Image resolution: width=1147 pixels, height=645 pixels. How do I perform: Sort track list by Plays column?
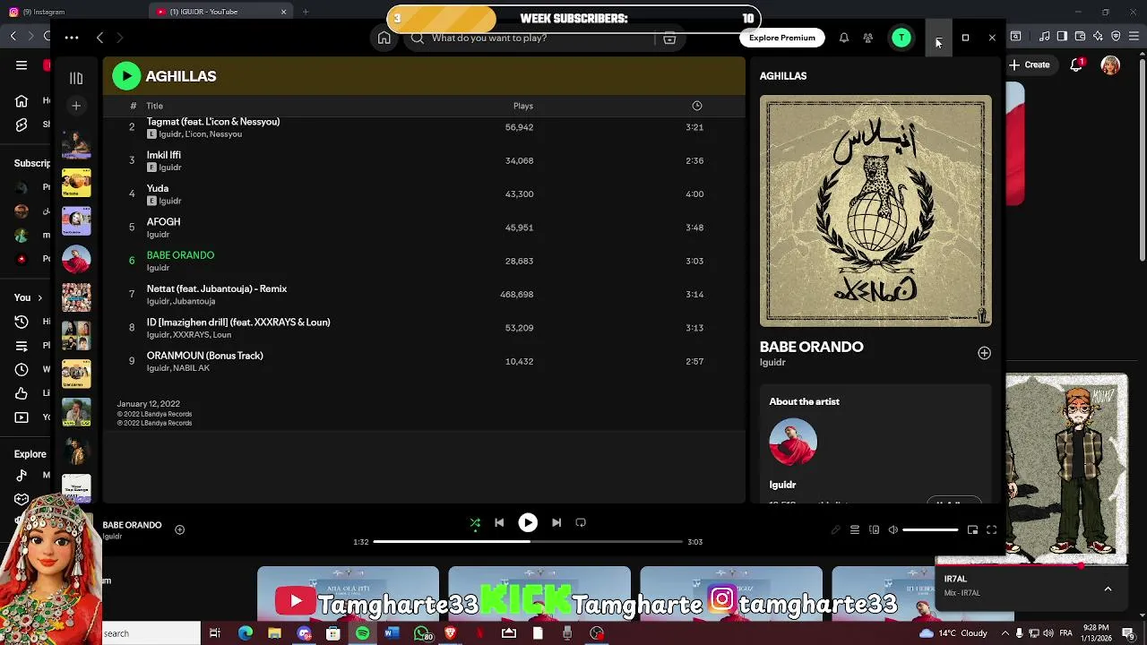(523, 106)
